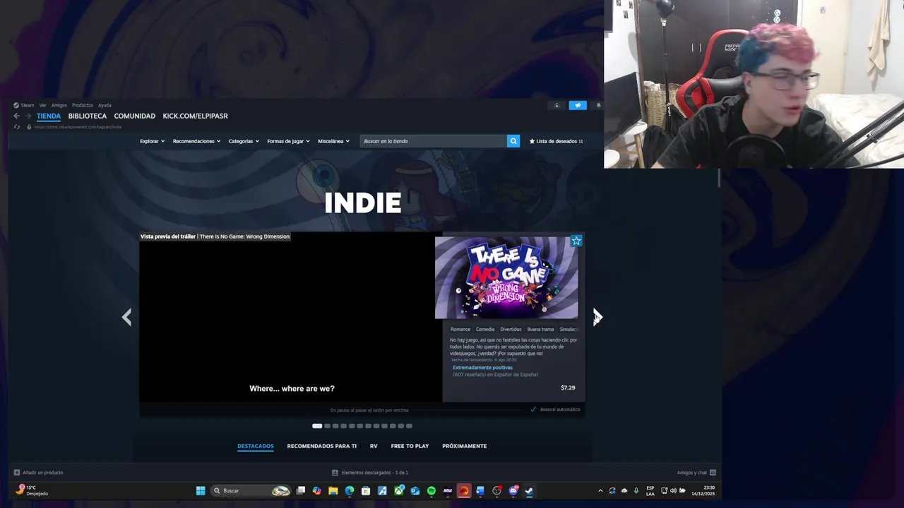Select the RECOMENDADOS PARA TI tab
The image size is (904, 508).
coord(322,446)
